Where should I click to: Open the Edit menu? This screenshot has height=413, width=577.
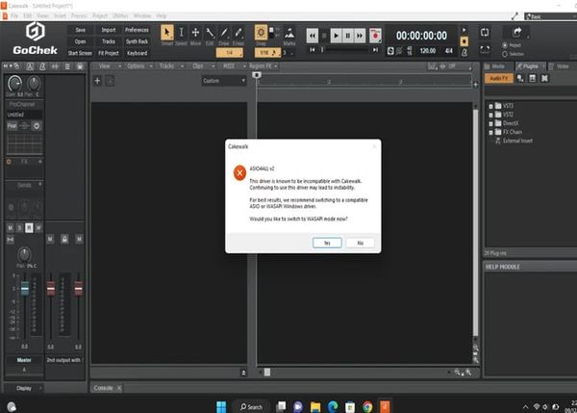[x=28, y=15]
